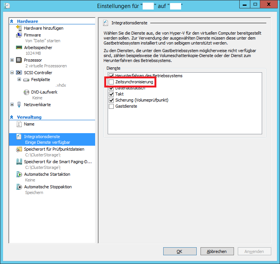The image size is (280, 264).
Task: Confirm settings with the OK button
Action: 180,251
